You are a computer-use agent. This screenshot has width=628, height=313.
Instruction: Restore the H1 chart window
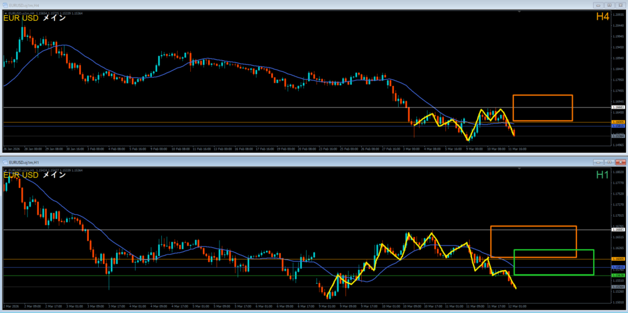pos(608,162)
